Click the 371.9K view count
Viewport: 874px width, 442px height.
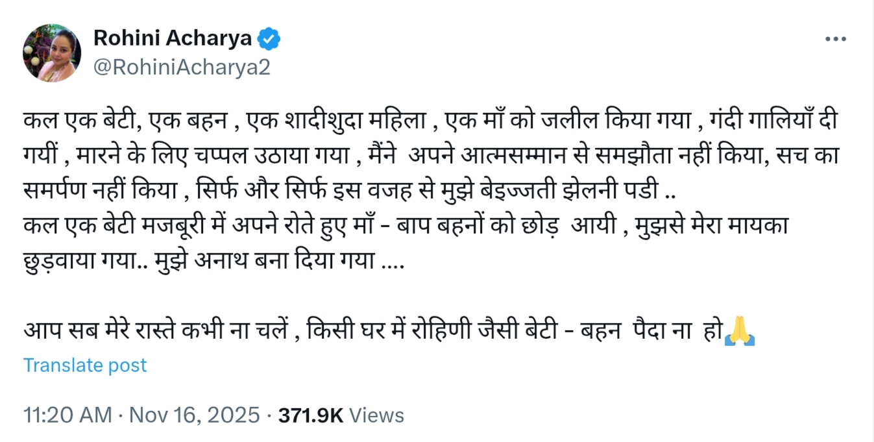coord(310,415)
